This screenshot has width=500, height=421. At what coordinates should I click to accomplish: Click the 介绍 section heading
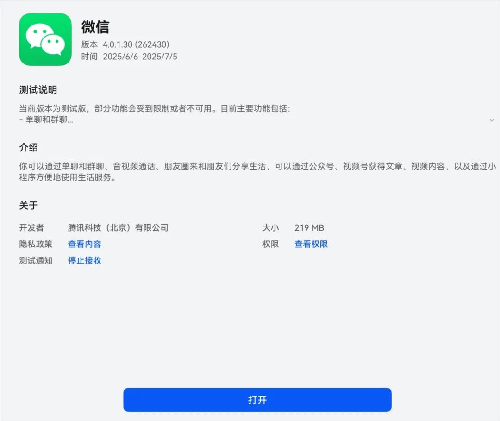[28, 147]
